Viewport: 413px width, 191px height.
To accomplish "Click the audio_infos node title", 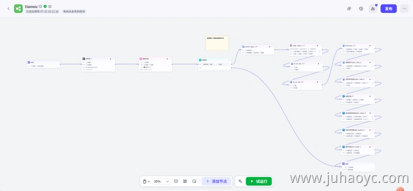I will 354,79.
